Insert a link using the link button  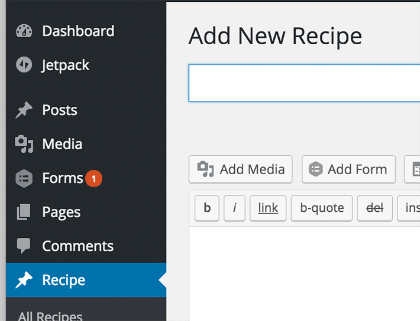point(268,208)
